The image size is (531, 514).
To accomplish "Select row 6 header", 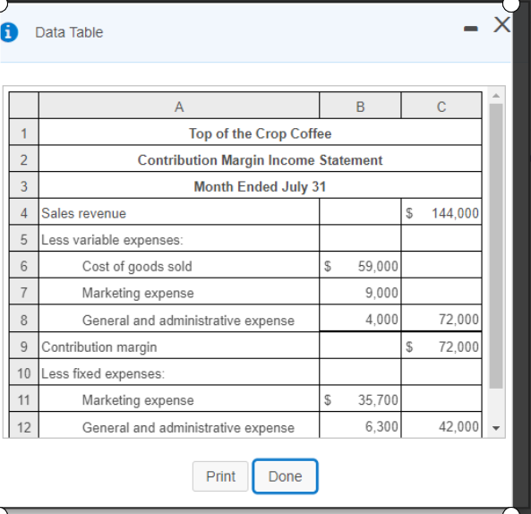I will pyautogui.click(x=23, y=265).
